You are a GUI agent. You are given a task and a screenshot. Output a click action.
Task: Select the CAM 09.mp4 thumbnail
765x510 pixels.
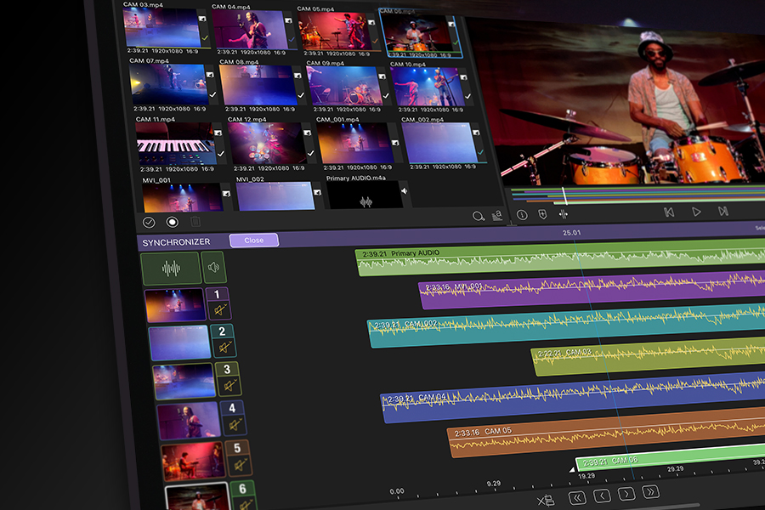(346, 86)
